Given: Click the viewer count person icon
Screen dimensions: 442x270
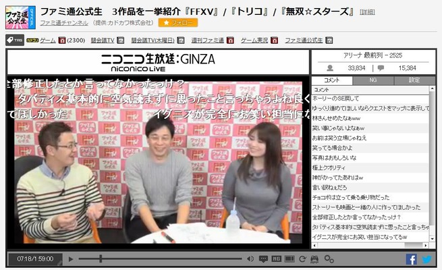Looking at the screenshot, I should coord(330,68).
